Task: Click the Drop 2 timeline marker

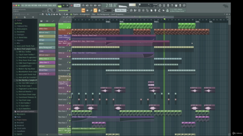Action: point(156,22)
